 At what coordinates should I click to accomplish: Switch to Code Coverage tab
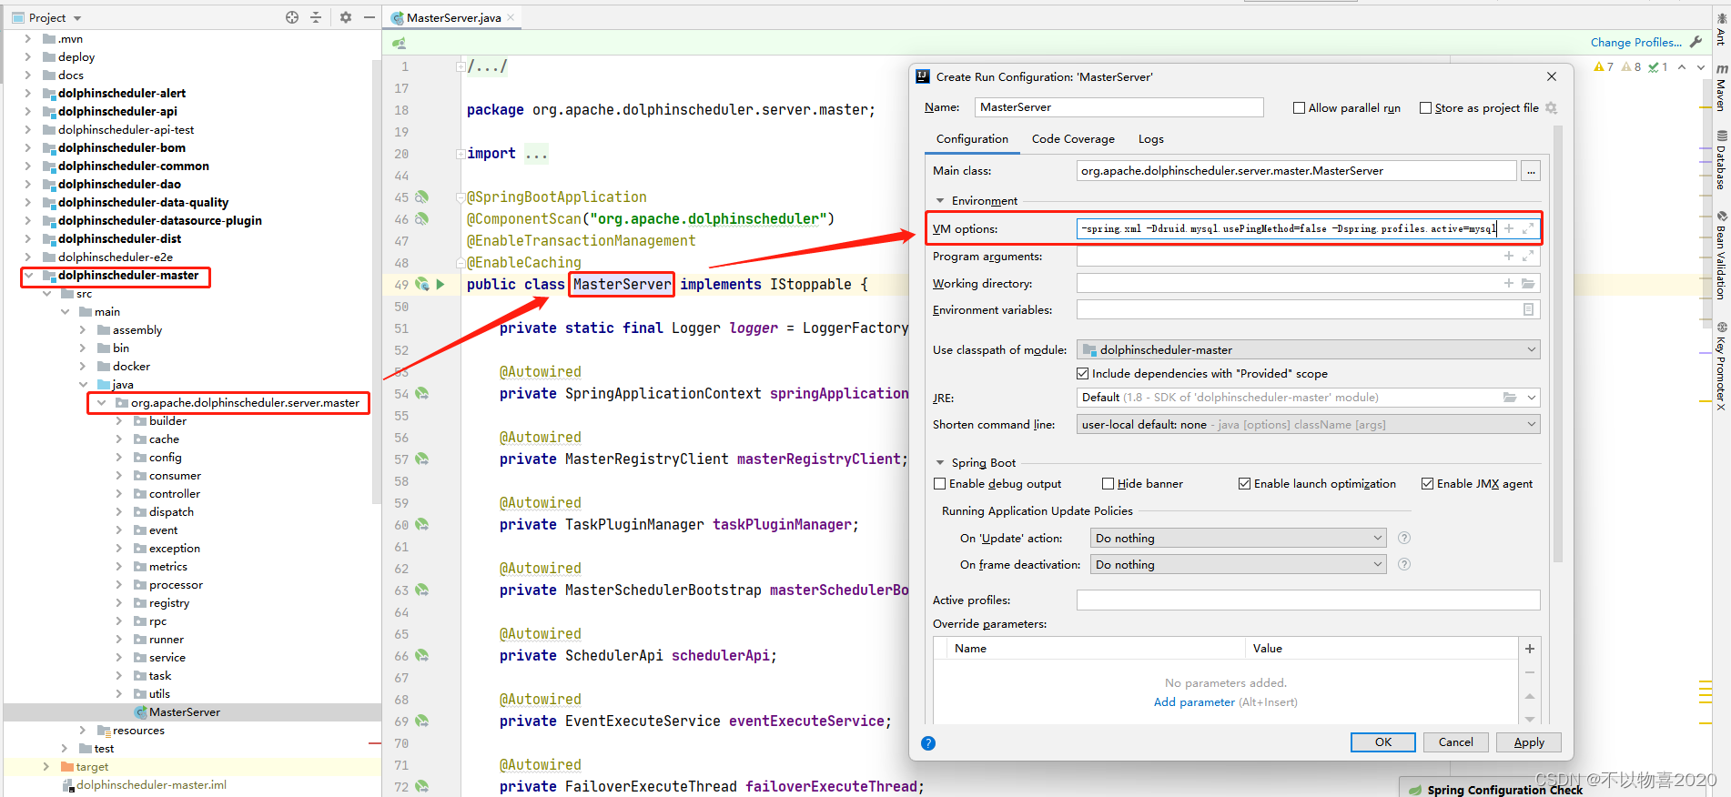(x=1073, y=139)
